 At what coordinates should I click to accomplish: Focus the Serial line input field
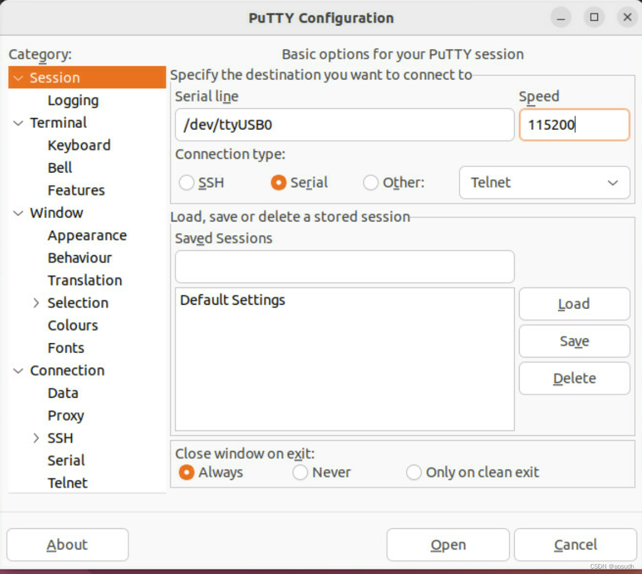pyautogui.click(x=344, y=125)
